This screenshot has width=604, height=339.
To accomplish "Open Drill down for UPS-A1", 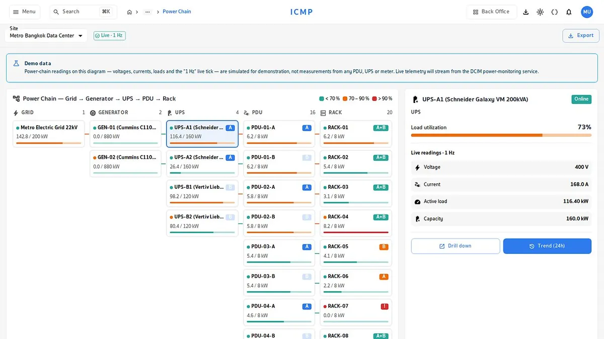I will tap(456, 246).
